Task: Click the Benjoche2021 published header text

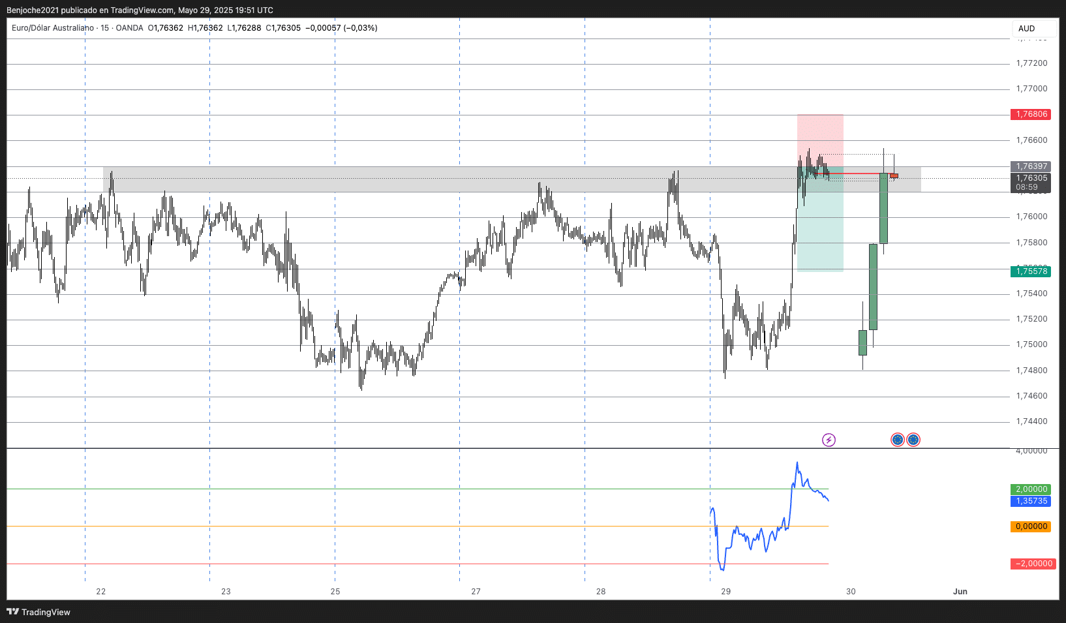Action: (x=140, y=10)
